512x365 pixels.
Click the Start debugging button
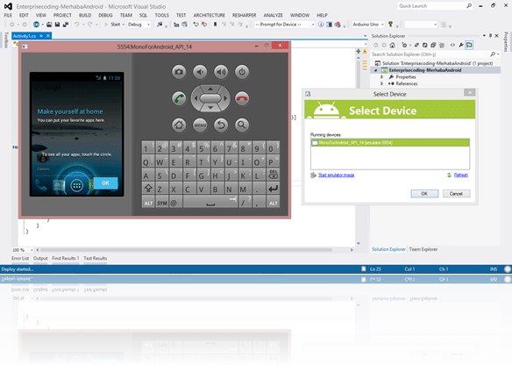[x=112, y=25]
